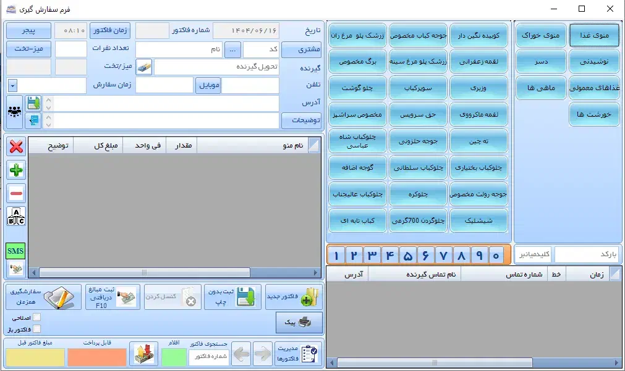Open the SMS sending tool
The image size is (625, 371).
coord(15,250)
